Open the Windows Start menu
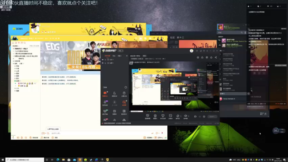 click(3, 160)
